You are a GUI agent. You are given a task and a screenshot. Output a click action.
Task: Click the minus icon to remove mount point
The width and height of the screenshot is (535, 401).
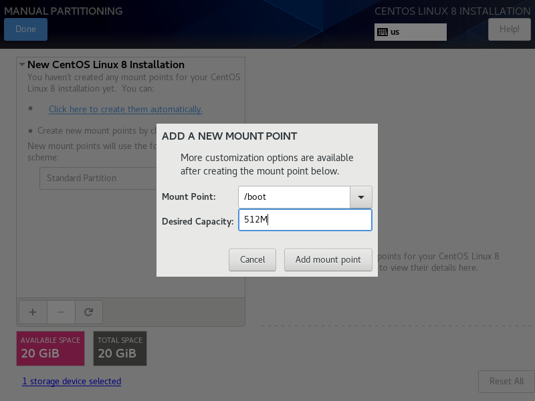61,312
